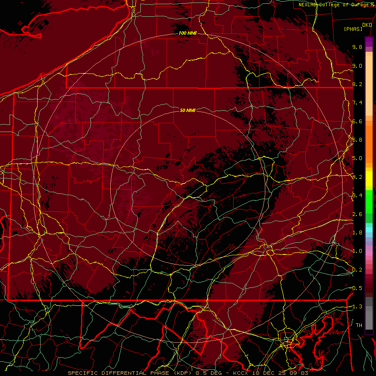Click the 5.8 scale value
Image resolution: width=376 pixels, height=376 pixels.
357,140
